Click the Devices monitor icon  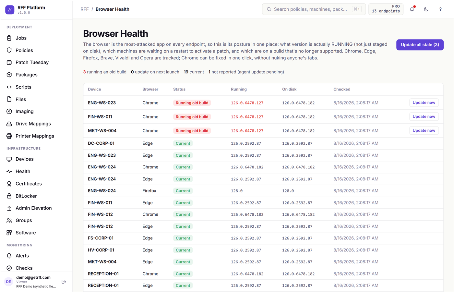point(9,159)
